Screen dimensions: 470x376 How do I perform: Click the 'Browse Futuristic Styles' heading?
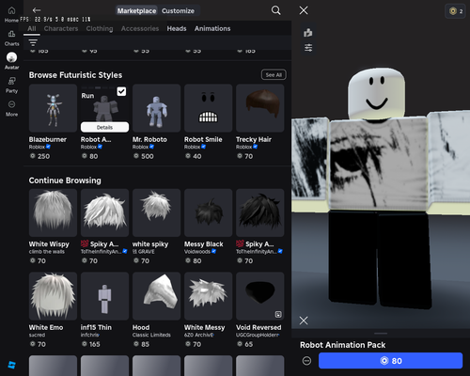pyautogui.click(x=75, y=75)
